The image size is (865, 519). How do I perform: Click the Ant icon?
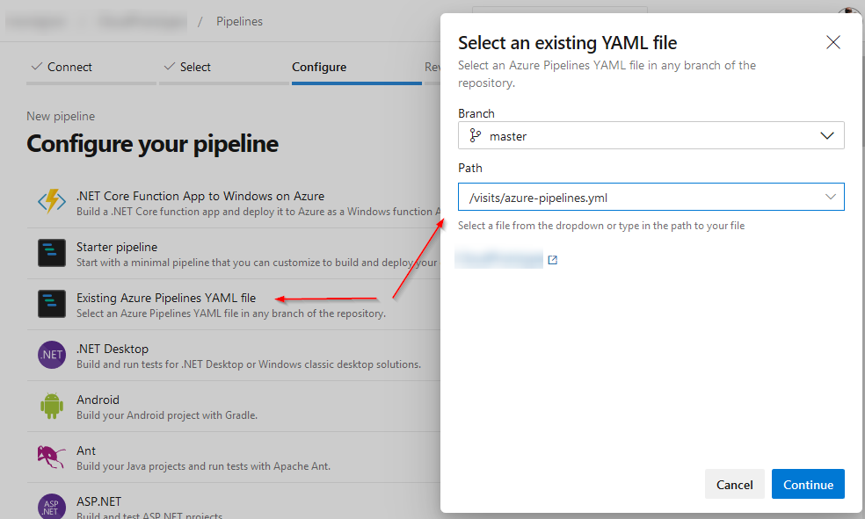pyautogui.click(x=52, y=457)
